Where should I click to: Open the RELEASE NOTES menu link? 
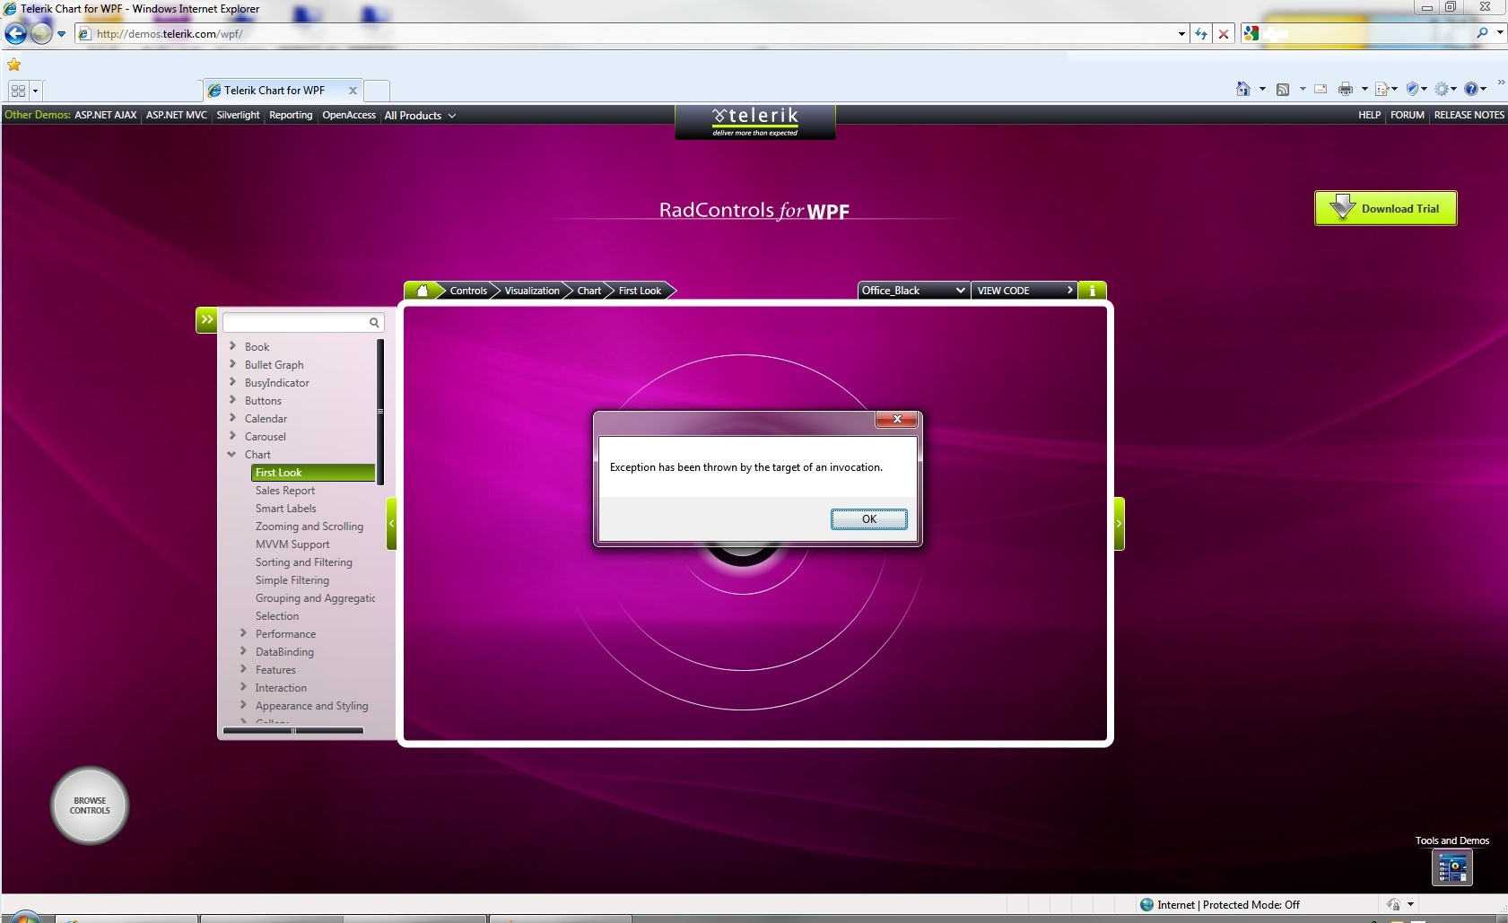coord(1469,115)
